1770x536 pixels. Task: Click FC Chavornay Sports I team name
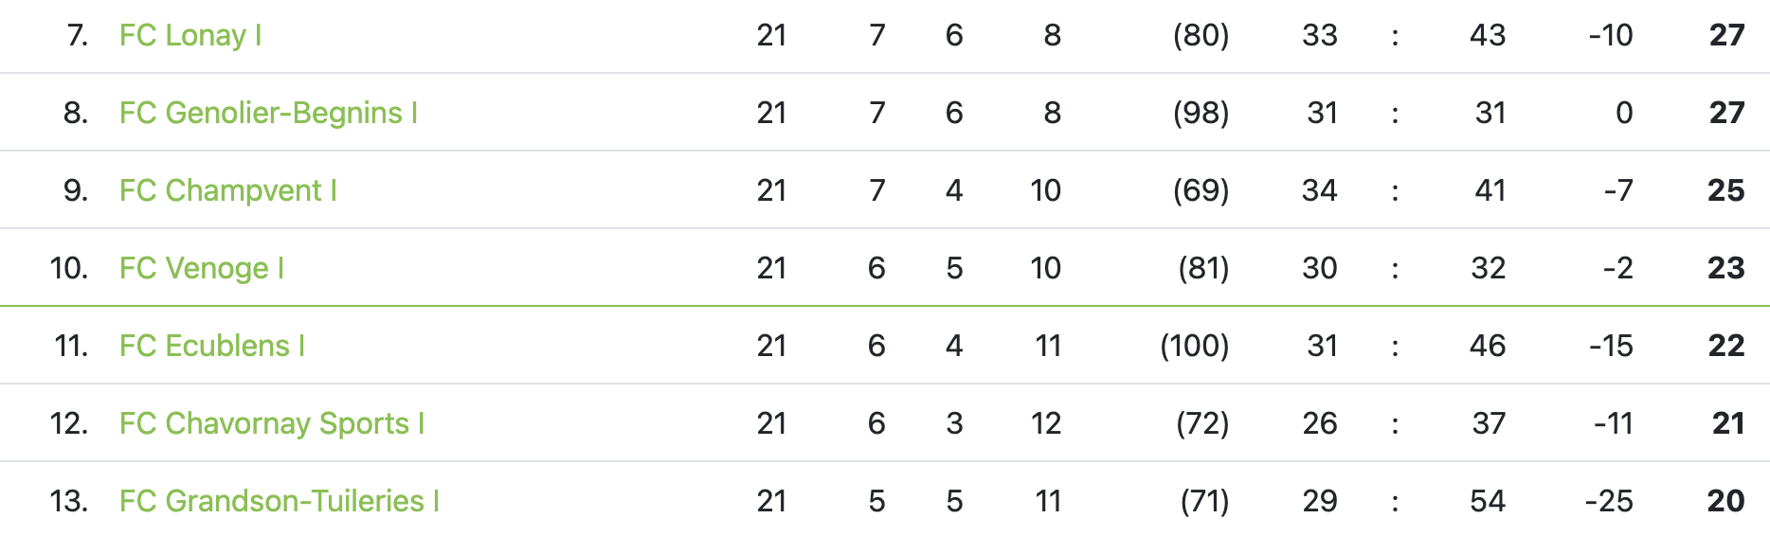[x=271, y=423]
